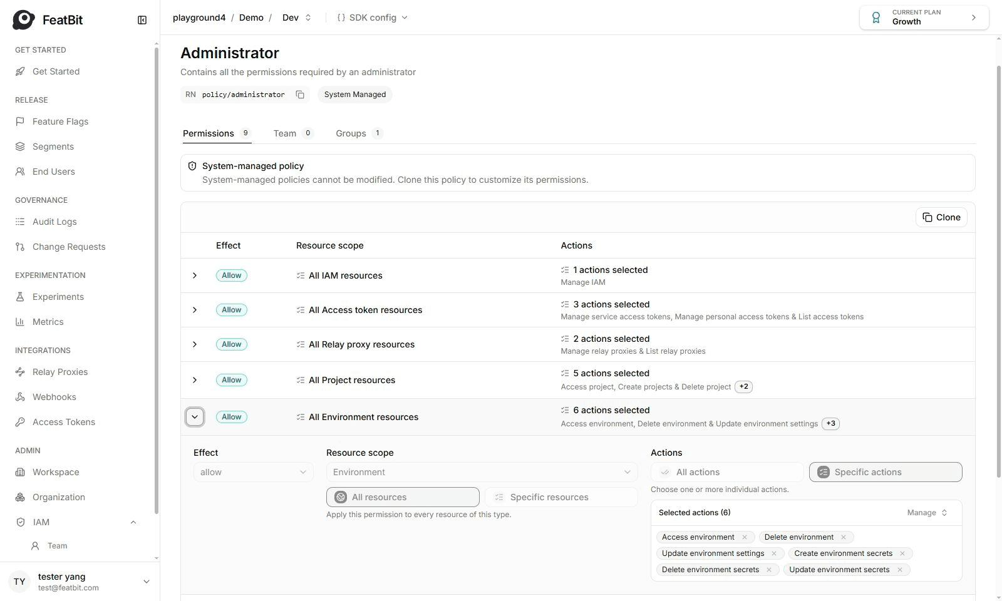The width and height of the screenshot is (1002, 601).
Task: Collapse the All Environment resources row
Action: [195, 417]
